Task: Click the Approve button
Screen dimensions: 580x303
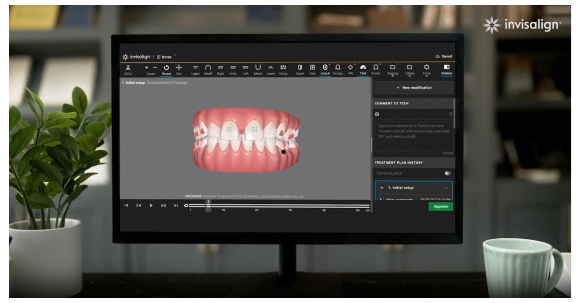Action: click(x=441, y=206)
